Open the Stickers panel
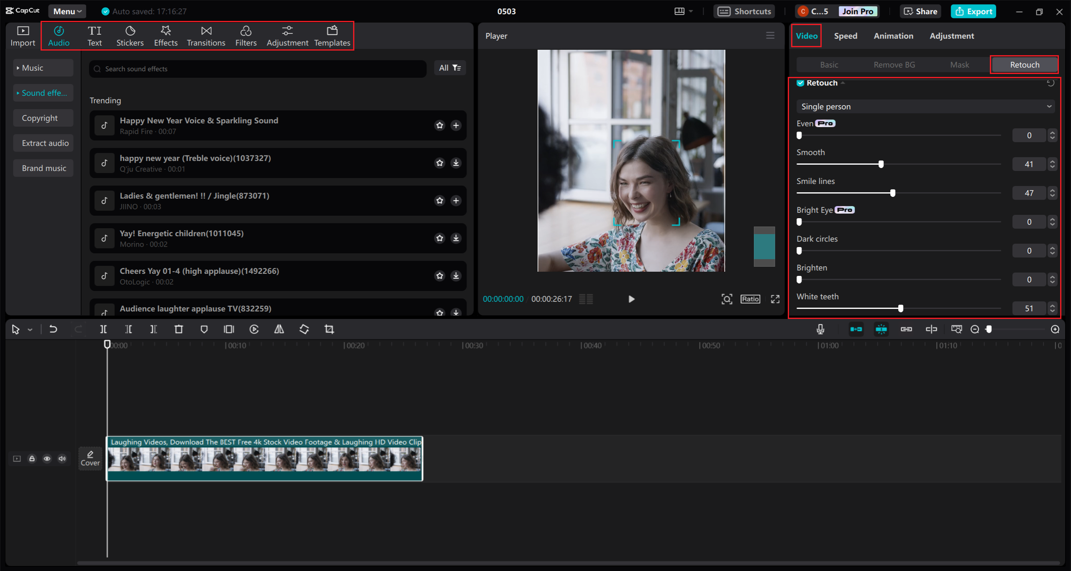The width and height of the screenshot is (1071, 571). click(130, 36)
